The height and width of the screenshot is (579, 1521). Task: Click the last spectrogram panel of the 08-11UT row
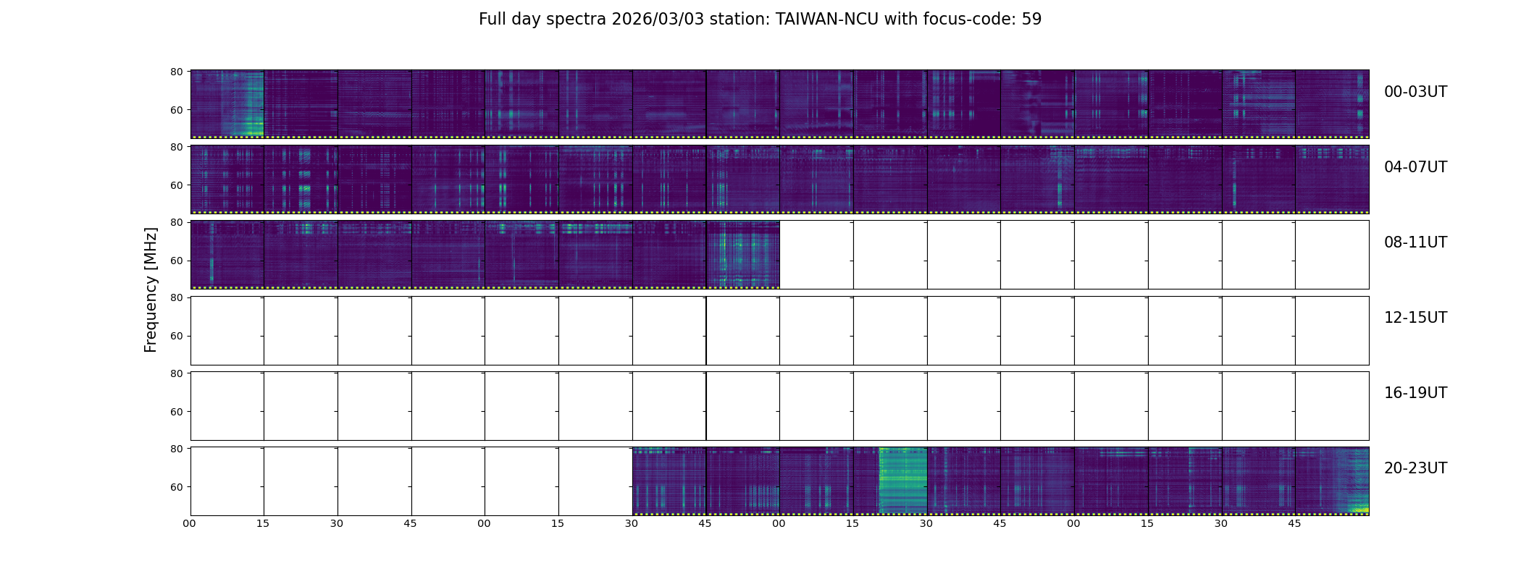point(743,255)
